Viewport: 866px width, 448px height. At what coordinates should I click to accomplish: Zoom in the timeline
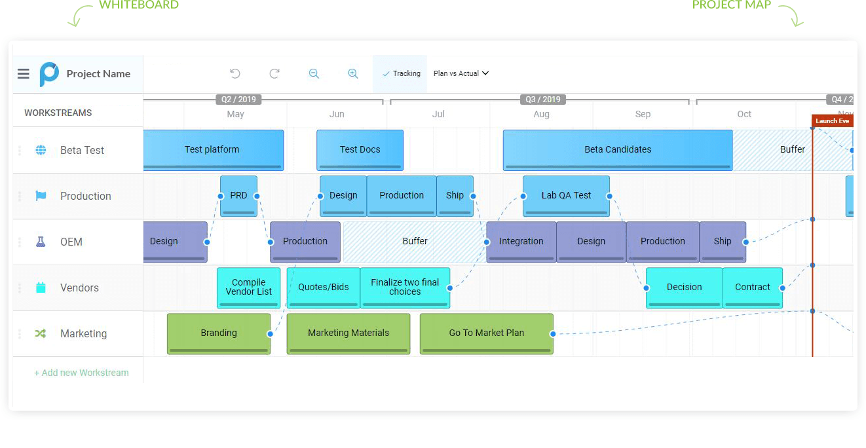353,74
